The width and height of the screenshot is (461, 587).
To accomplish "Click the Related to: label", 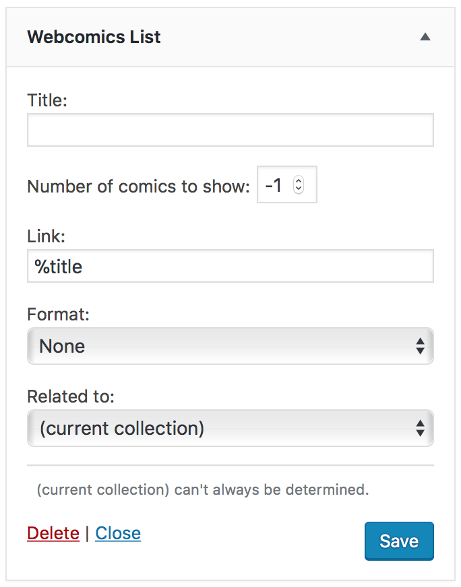I will tap(71, 396).
